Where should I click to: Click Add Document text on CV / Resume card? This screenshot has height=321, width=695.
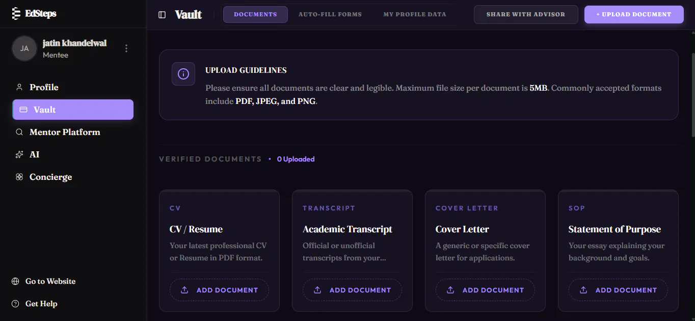tap(227, 290)
